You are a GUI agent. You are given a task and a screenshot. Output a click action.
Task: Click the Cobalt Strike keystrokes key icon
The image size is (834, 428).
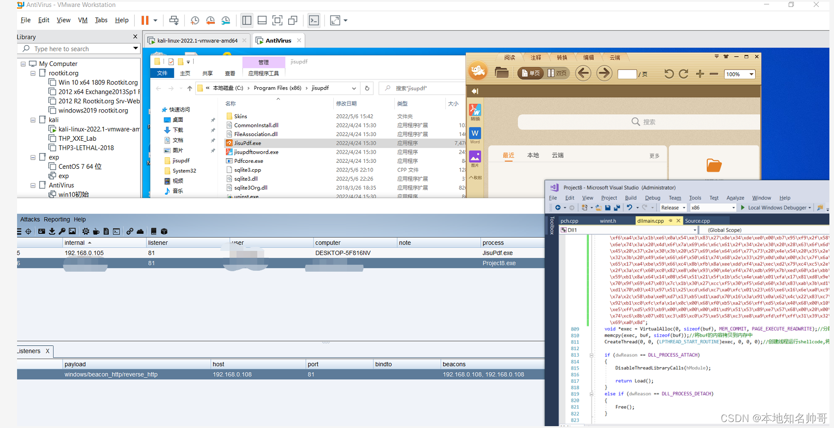point(62,232)
